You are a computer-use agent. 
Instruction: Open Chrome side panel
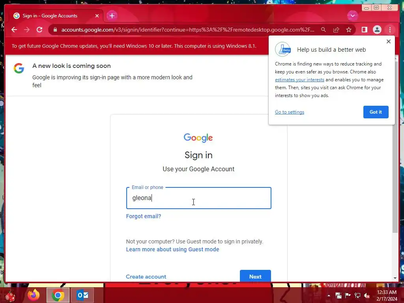point(364,30)
